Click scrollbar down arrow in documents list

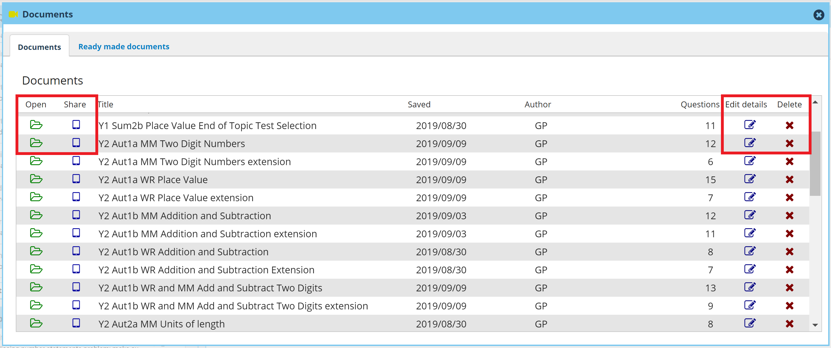pyautogui.click(x=815, y=325)
